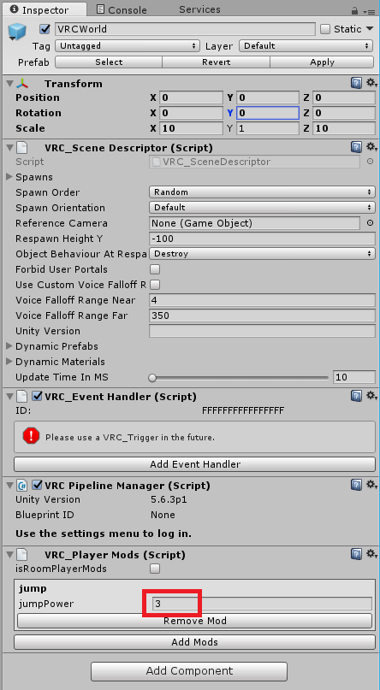Click the Rotation Y value field

tap(268, 113)
